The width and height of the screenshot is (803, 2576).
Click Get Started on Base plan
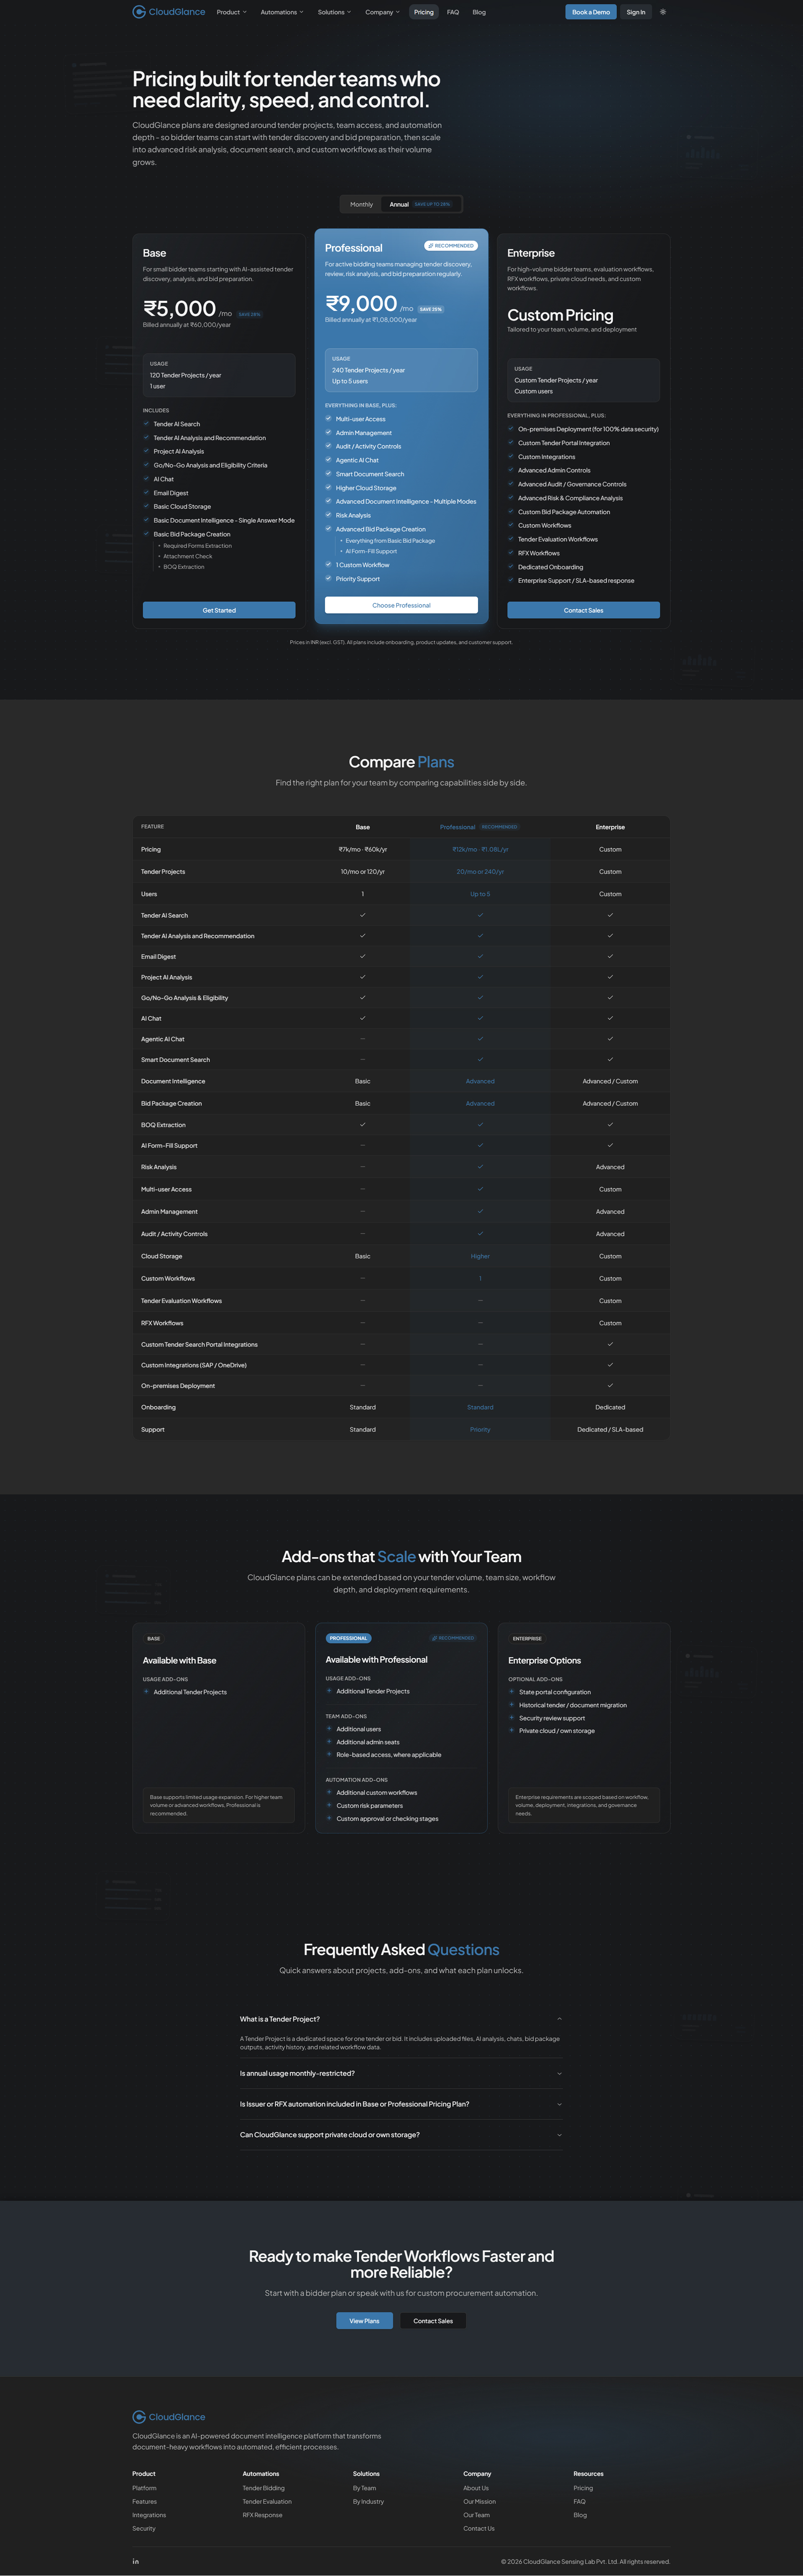tap(219, 610)
